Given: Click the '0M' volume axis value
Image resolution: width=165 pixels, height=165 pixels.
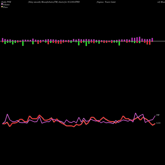Looking at the screenshot, I should 158,115.
